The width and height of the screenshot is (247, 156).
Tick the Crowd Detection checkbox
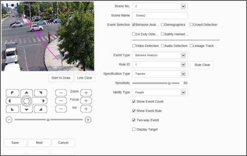pyautogui.click(x=191, y=25)
